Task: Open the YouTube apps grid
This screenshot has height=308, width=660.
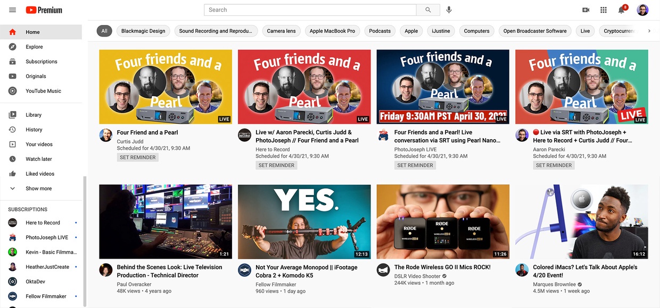Action: [x=604, y=10]
